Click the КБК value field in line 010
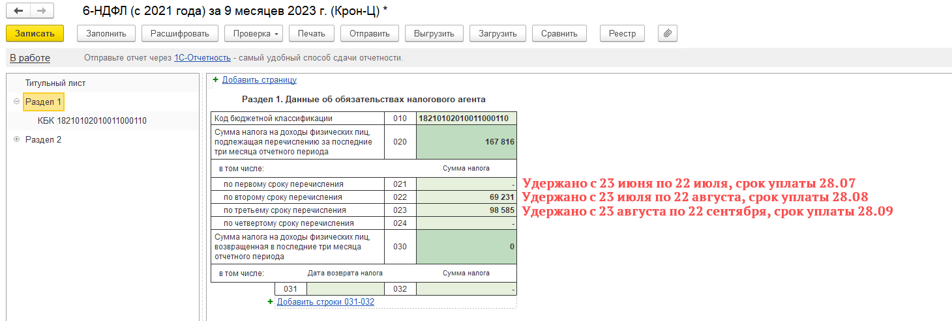 click(x=466, y=119)
